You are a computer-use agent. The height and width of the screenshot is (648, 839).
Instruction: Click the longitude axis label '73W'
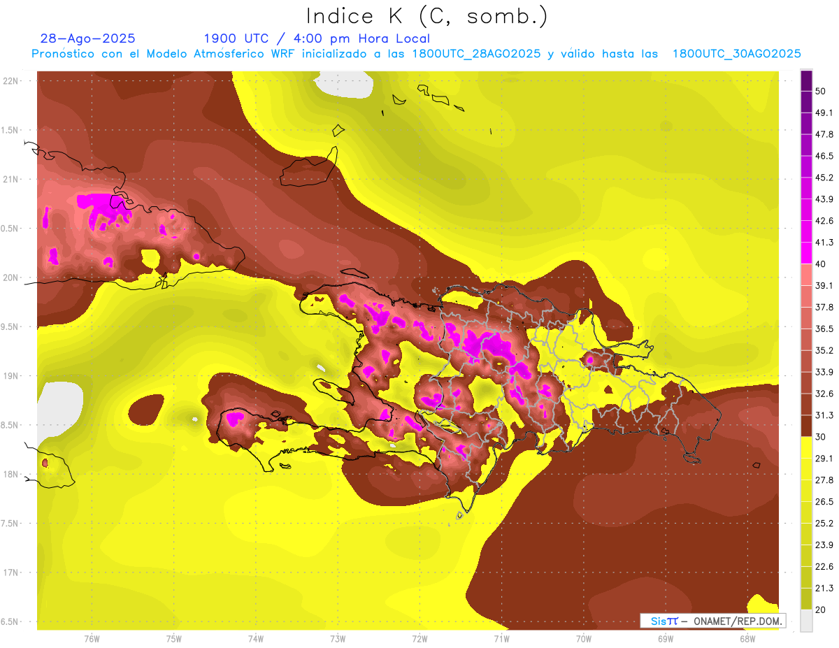[338, 638]
